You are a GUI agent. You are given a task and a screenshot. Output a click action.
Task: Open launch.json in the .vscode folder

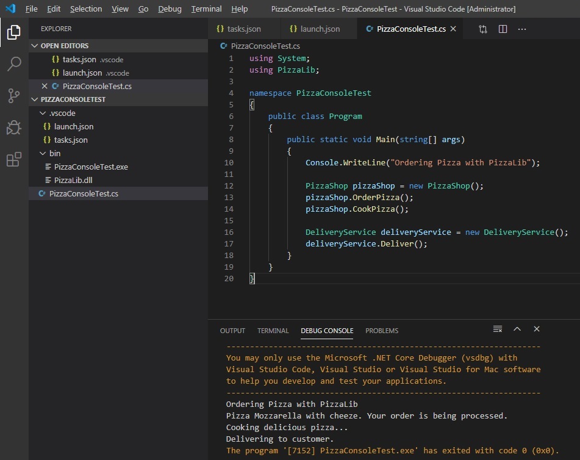click(x=118, y=126)
